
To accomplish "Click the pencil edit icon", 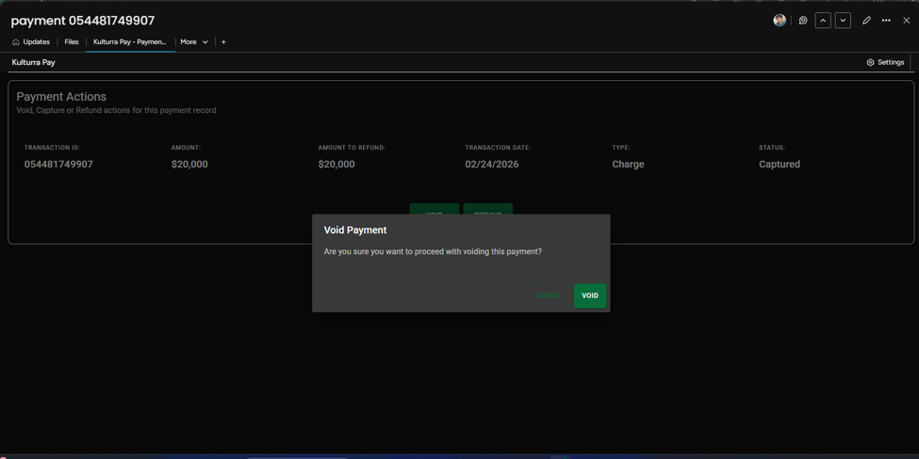I will (x=866, y=21).
